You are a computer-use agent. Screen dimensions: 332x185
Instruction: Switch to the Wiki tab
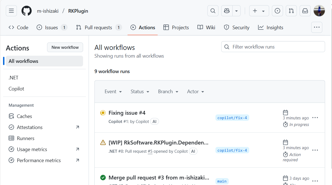206,27
